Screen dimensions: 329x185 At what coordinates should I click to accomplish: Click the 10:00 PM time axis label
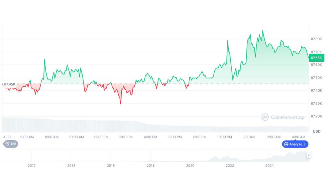point(224,137)
